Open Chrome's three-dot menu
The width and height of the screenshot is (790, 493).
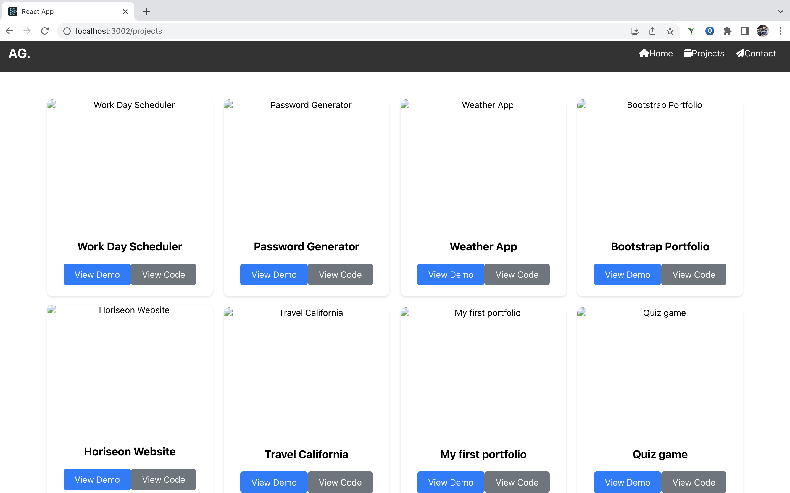point(781,31)
